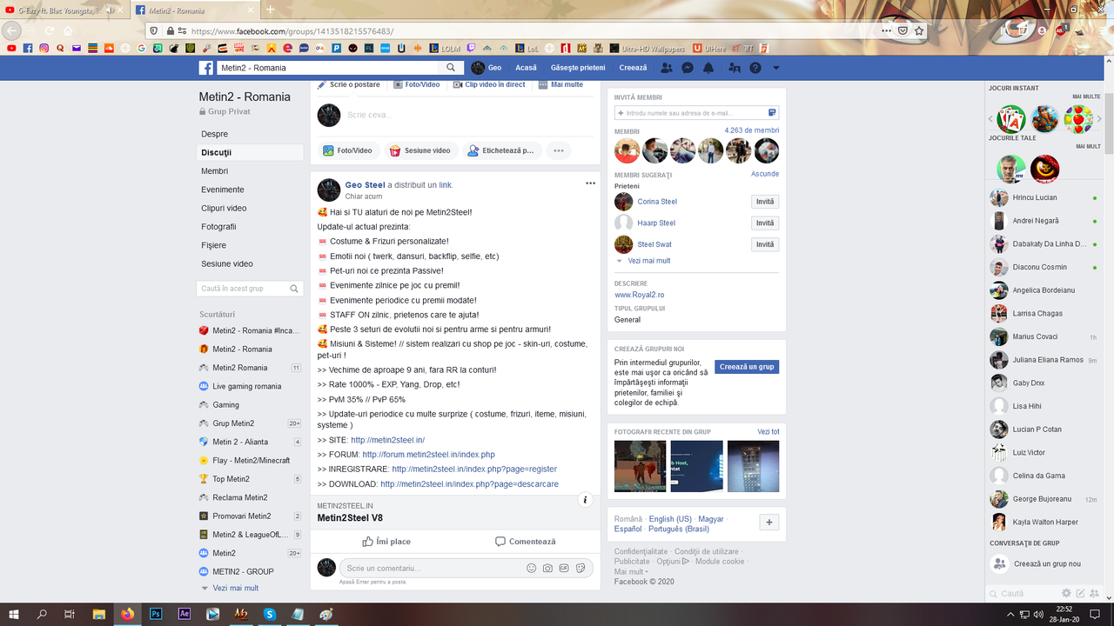Click 'Caută în acest grup' search field
This screenshot has height=626, width=1114.
251,289
